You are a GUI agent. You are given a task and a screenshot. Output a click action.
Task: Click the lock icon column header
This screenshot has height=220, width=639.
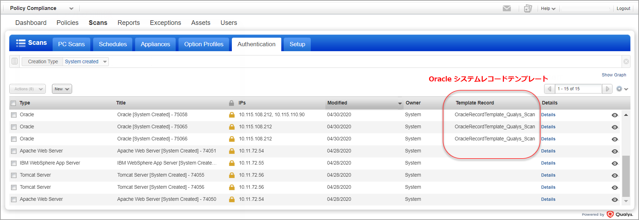pos(231,103)
